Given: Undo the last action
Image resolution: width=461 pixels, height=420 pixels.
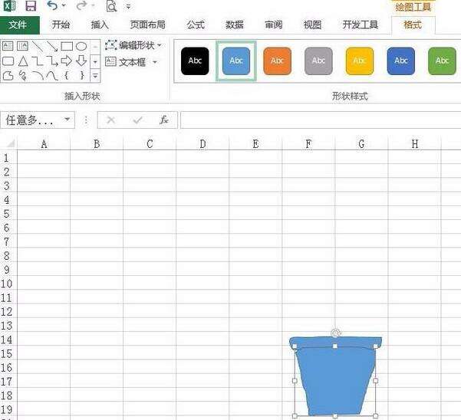Looking at the screenshot, I should pyautogui.click(x=53, y=5).
